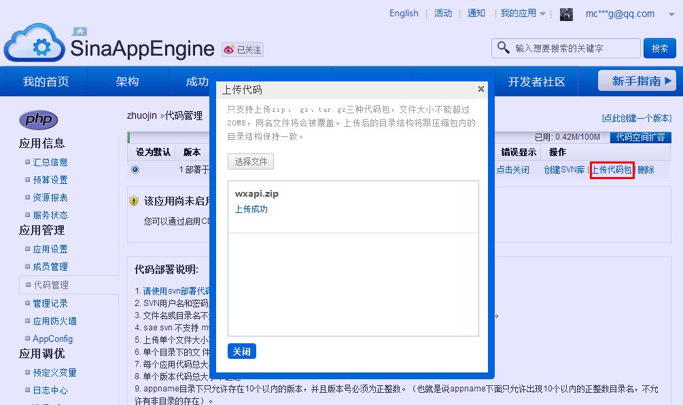This screenshot has width=683, height=405.
Task: Click the 应用调优 sidebar section heading
Action: click(42, 353)
